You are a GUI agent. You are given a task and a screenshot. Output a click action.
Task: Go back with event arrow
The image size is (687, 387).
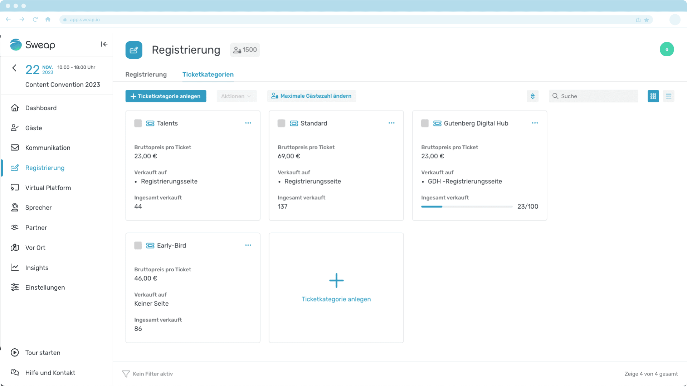[14, 68]
